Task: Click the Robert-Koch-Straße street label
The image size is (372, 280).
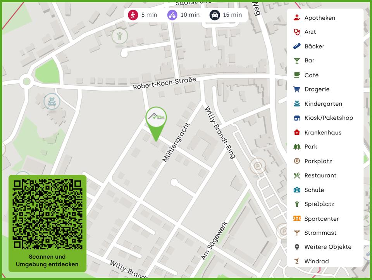Action: point(164,83)
